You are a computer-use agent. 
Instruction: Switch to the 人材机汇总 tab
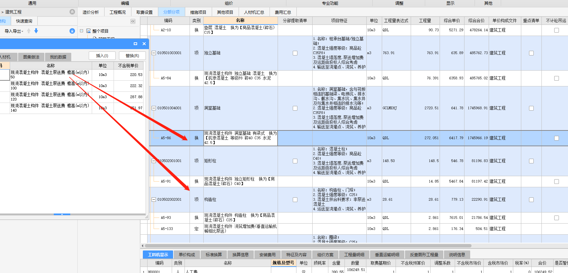pos(254,12)
